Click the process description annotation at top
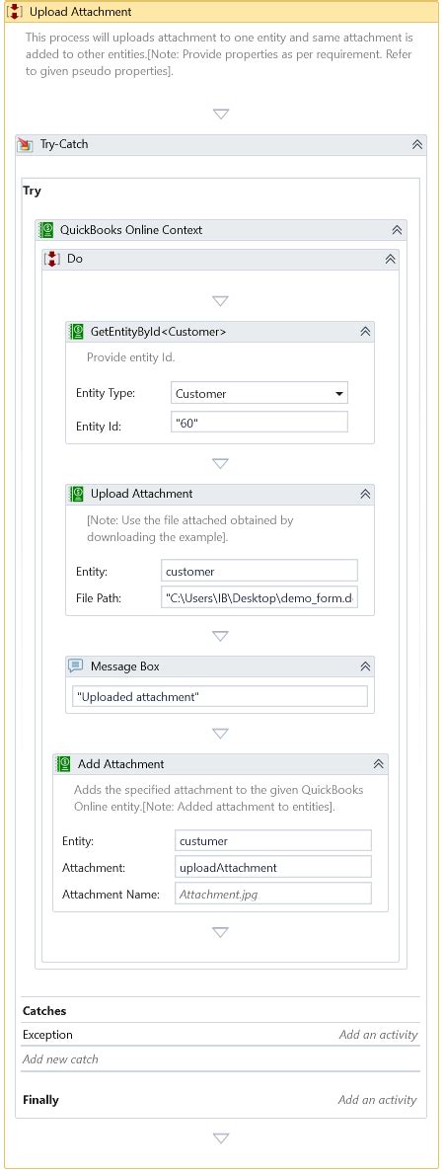Screen dimensions: 444x1174 tap(219, 54)
